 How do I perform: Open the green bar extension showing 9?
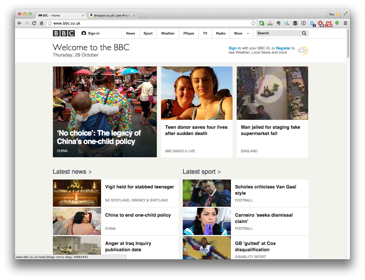[270, 23]
